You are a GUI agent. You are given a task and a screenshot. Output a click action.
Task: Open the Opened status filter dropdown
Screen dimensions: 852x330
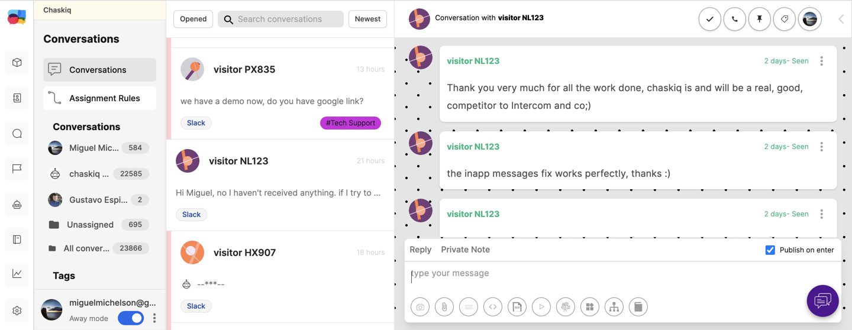[193, 19]
